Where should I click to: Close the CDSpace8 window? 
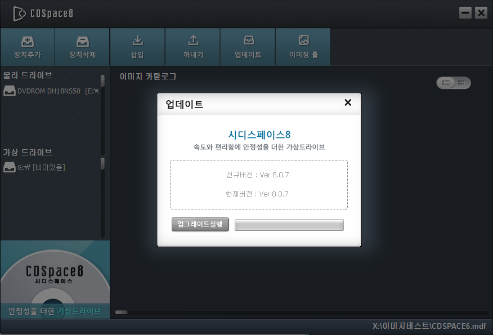coord(481,13)
